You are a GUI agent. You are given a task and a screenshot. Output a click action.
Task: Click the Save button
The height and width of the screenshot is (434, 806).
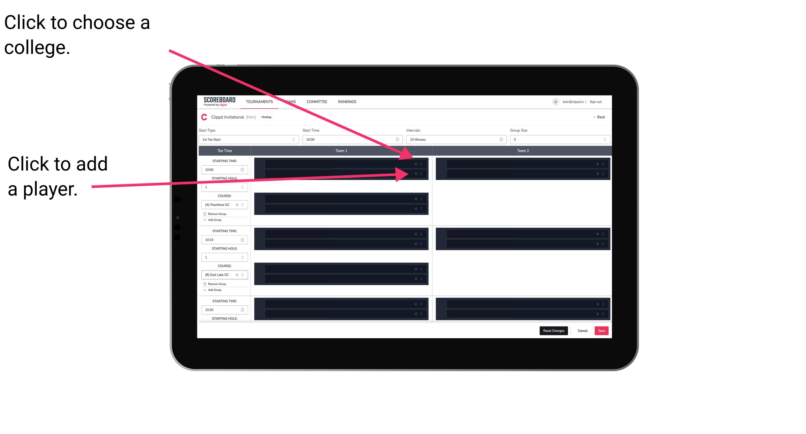[x=602, y=330]
